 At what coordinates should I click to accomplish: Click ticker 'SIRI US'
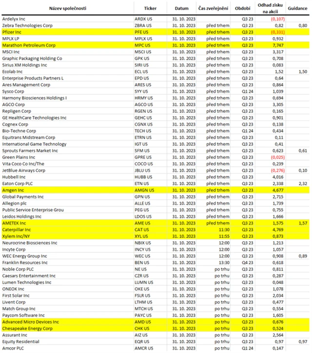coord(141,65)
